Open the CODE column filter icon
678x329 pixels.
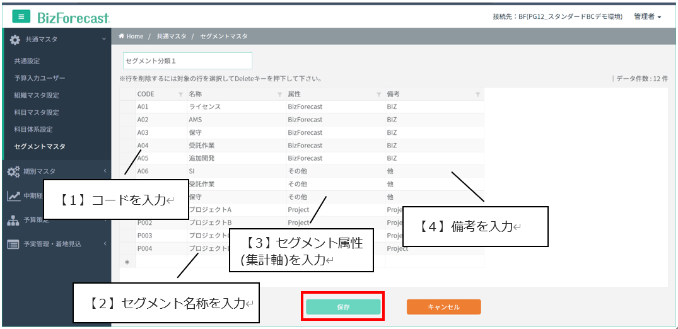tap(181, 95)
